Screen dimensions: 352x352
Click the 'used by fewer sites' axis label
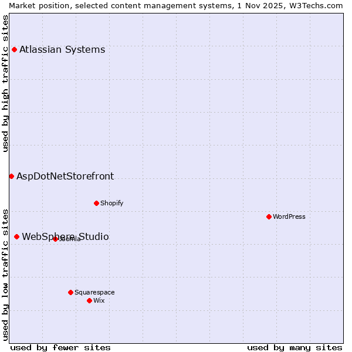pyautogui.click(x=60, y=347)
